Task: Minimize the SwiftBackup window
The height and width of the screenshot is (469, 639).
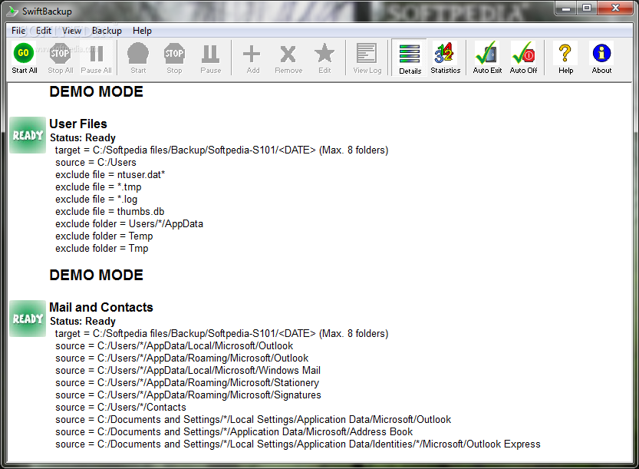Action: pyautogui.click(x=565, y=8)
